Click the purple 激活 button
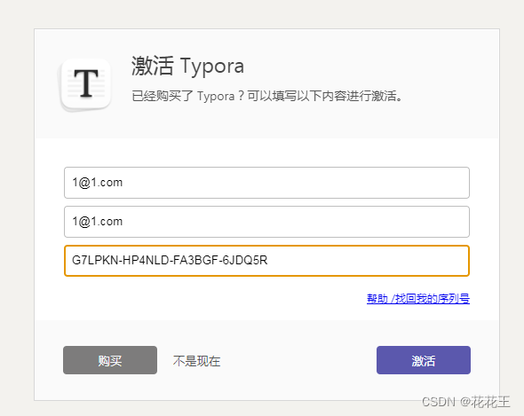This screenshot has height=416, width=524. point(424,360)
